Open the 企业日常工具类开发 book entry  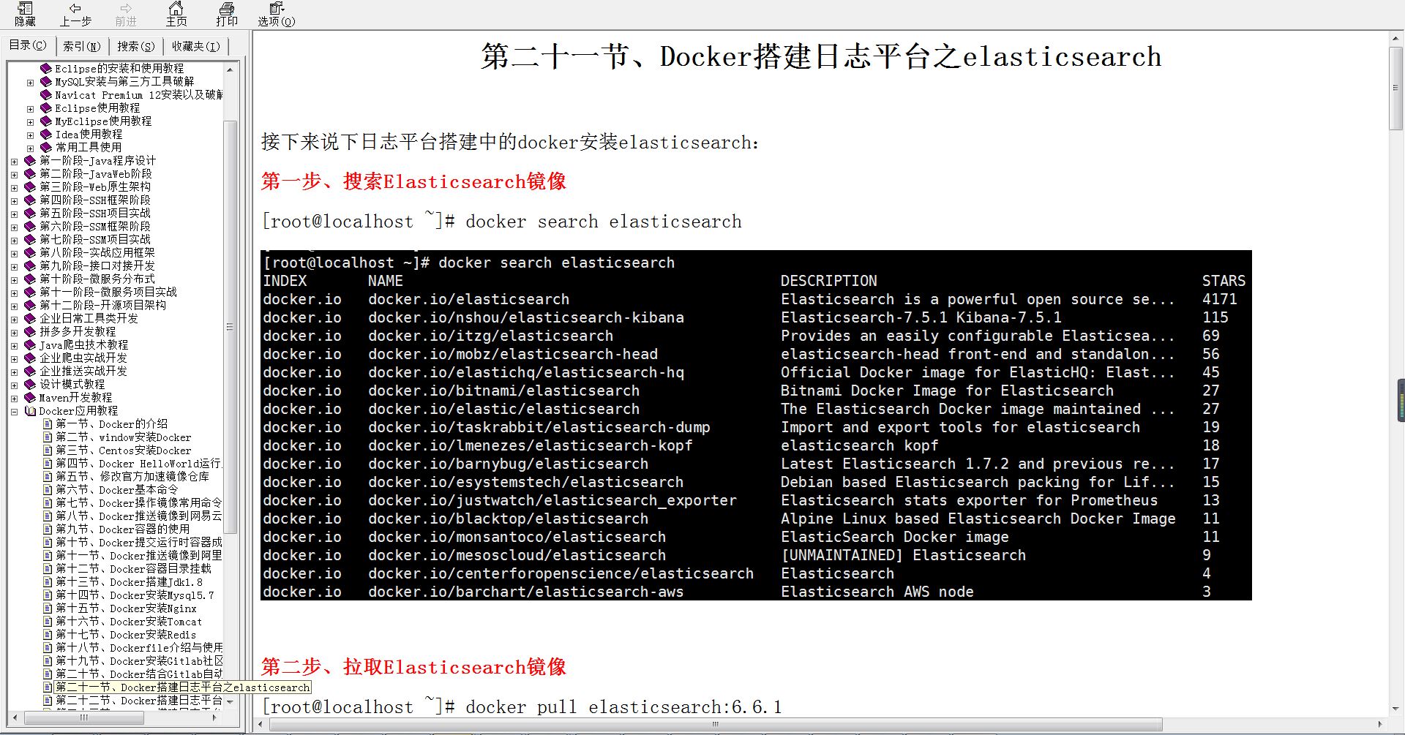(89, 319)
